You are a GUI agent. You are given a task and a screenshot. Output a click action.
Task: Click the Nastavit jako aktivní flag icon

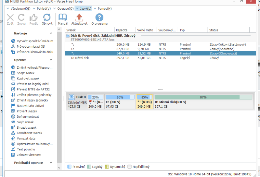[x=13, y=106]
